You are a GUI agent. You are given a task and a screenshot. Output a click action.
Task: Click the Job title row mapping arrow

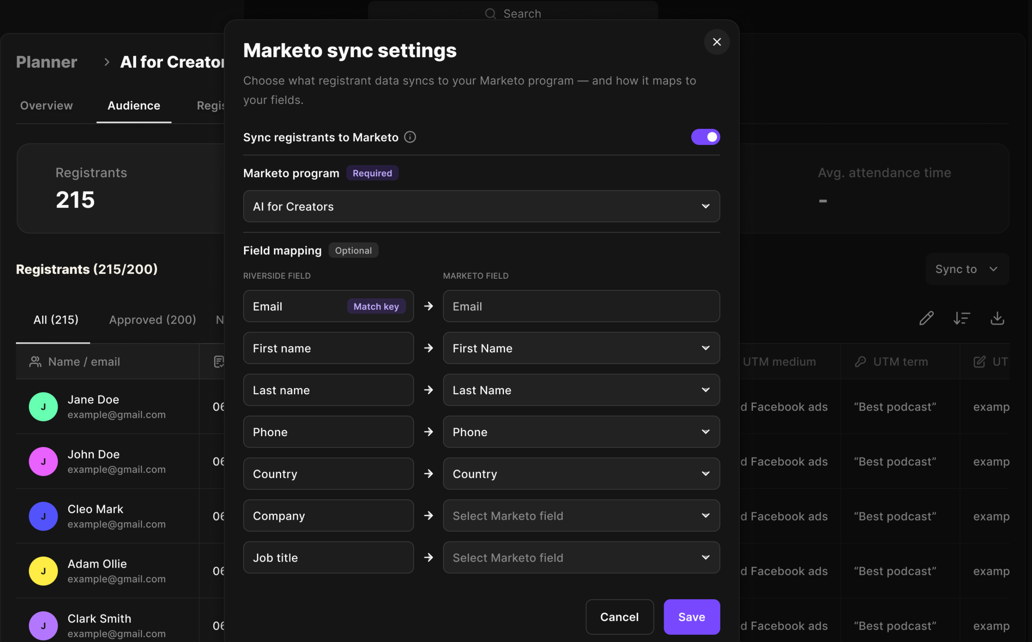tap(428, 557)
